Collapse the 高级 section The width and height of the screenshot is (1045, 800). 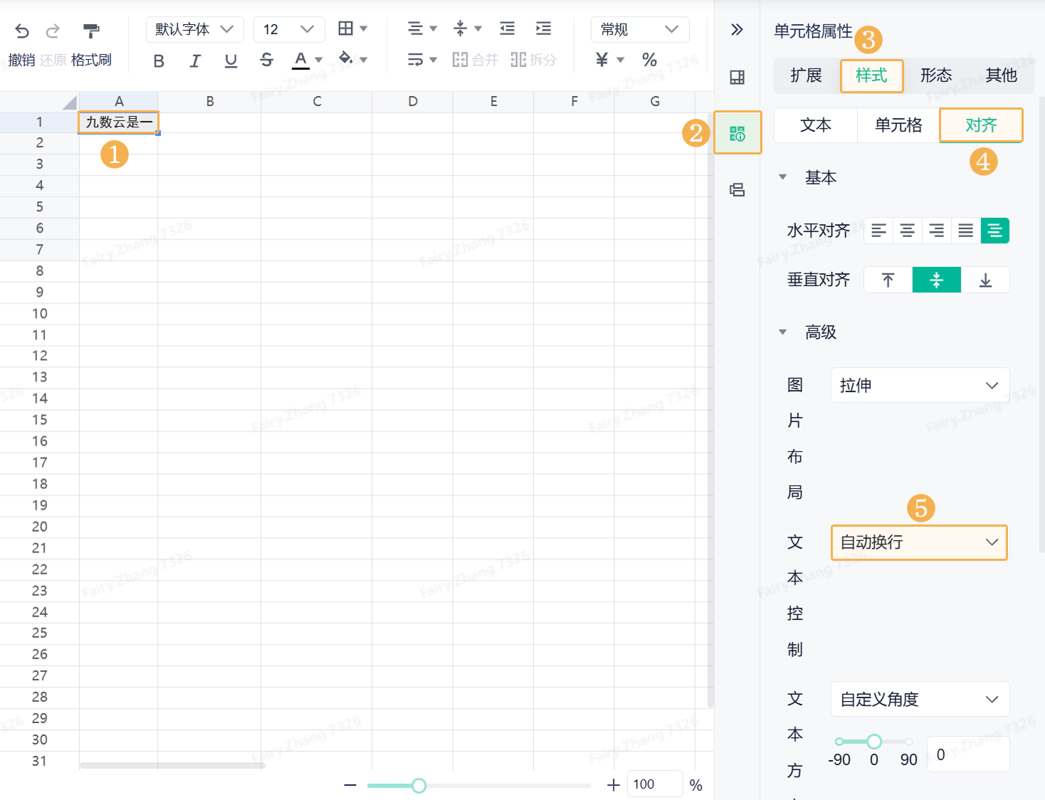(783, 332)
